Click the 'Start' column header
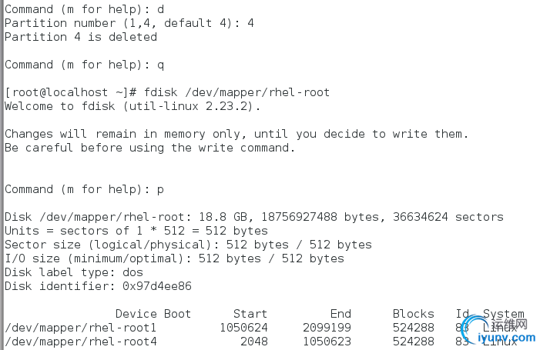 [250, 314]
